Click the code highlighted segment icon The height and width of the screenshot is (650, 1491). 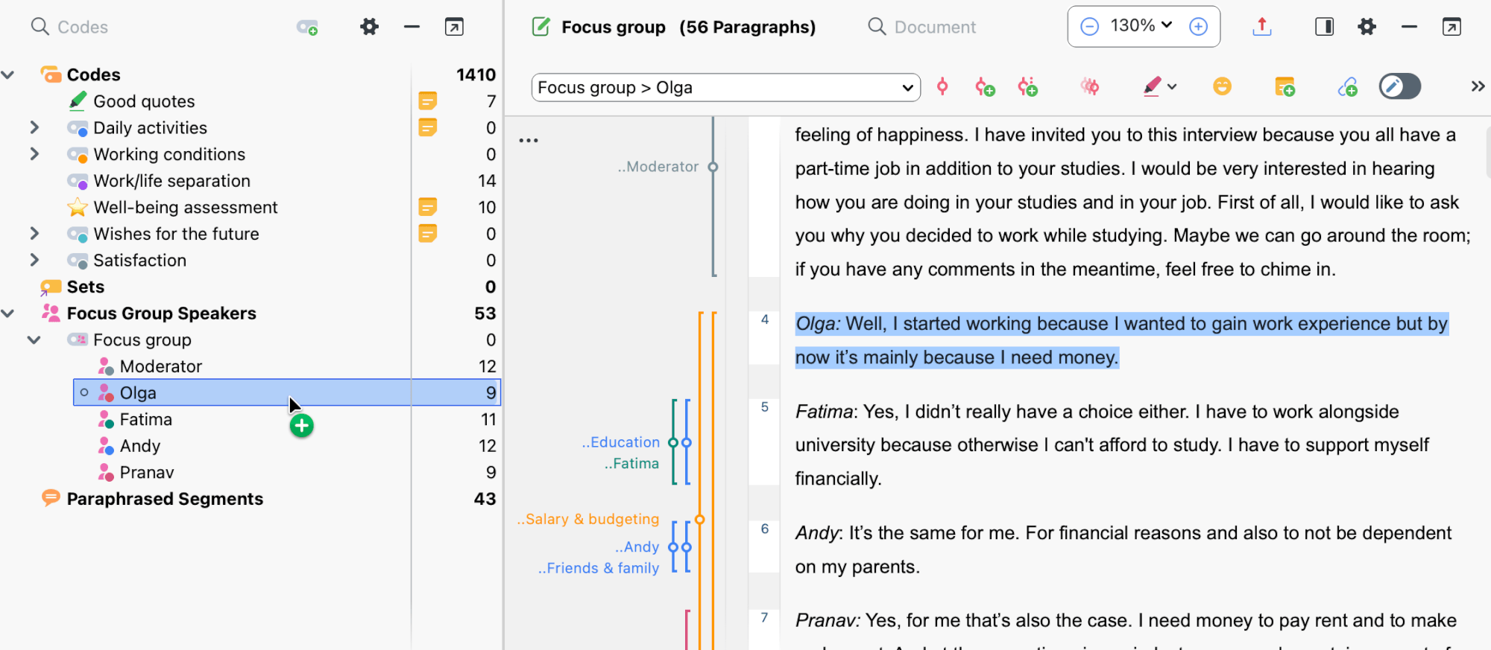pyautogui.click(x=942, y=87)
